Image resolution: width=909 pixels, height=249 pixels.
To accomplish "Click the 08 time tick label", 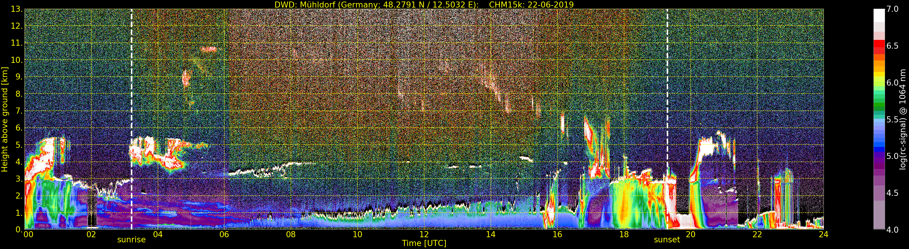I will click(x=291, y=234).
